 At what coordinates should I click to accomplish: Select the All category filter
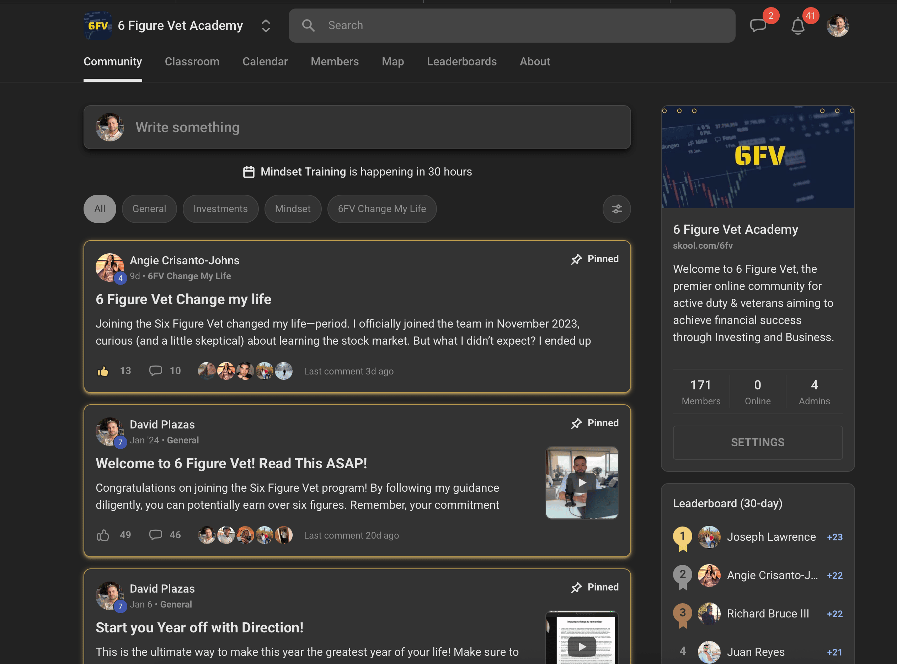100,209
